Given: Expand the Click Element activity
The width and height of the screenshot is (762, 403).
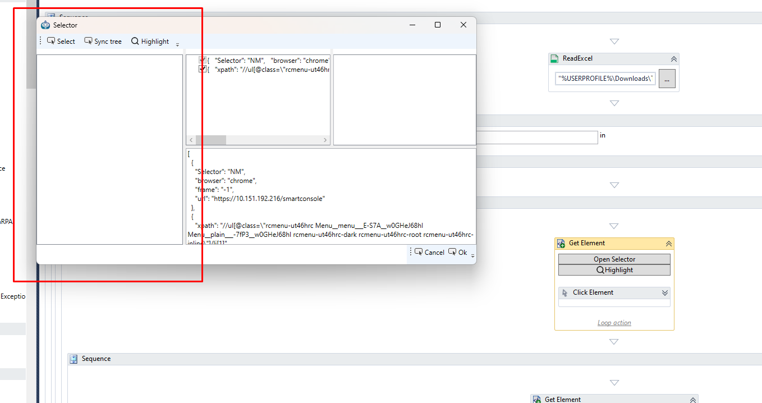Looking at the screenshot, I should pyautogui.click(x=665, y=293).
